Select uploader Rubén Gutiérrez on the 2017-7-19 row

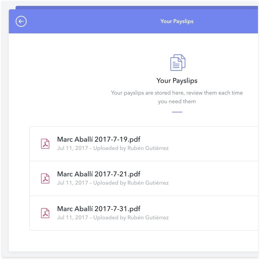click(x=148, y=148)
